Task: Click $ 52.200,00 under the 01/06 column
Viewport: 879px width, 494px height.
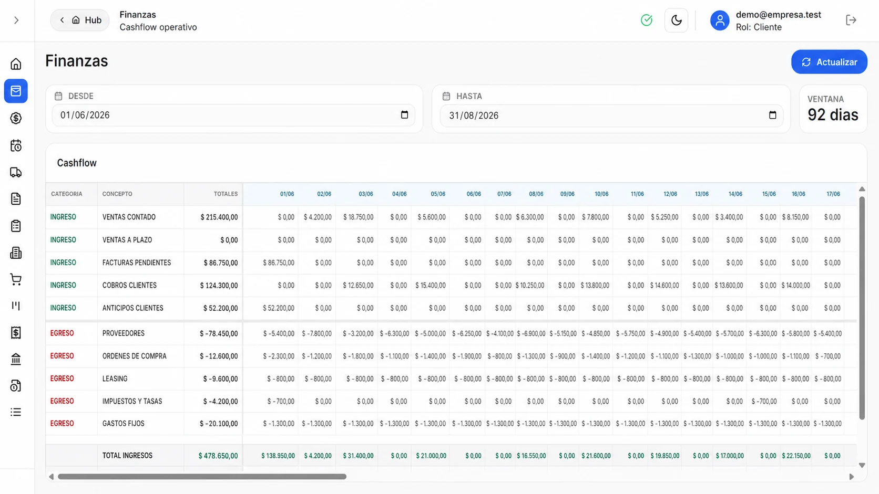Action: (x=279, y=308)
